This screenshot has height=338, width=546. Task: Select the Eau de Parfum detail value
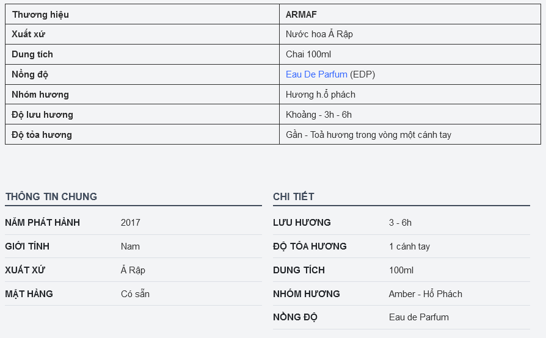click(419, 317)
